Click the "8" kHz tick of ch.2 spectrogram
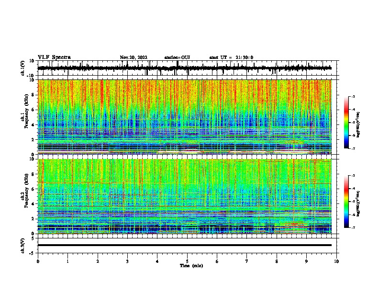Screen dimensions: 379x293 (x=33, y=174)
